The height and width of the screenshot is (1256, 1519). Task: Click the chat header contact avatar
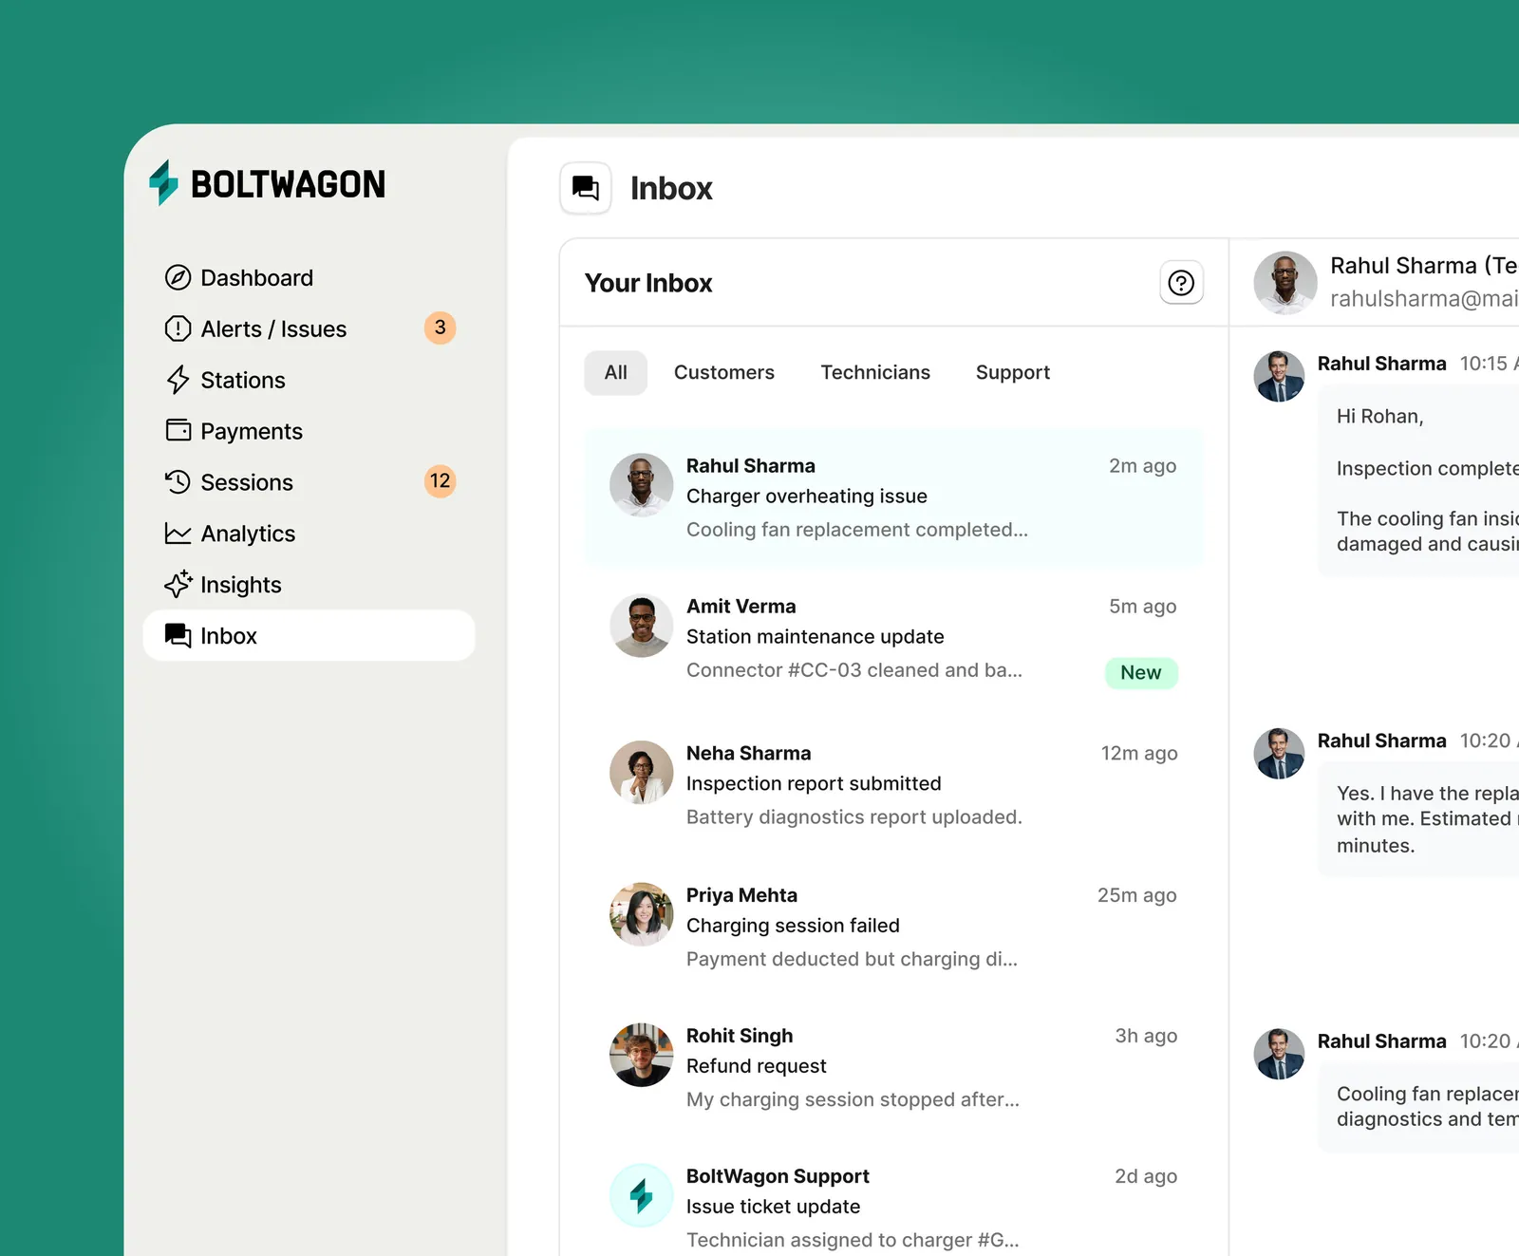(1285, 282)
